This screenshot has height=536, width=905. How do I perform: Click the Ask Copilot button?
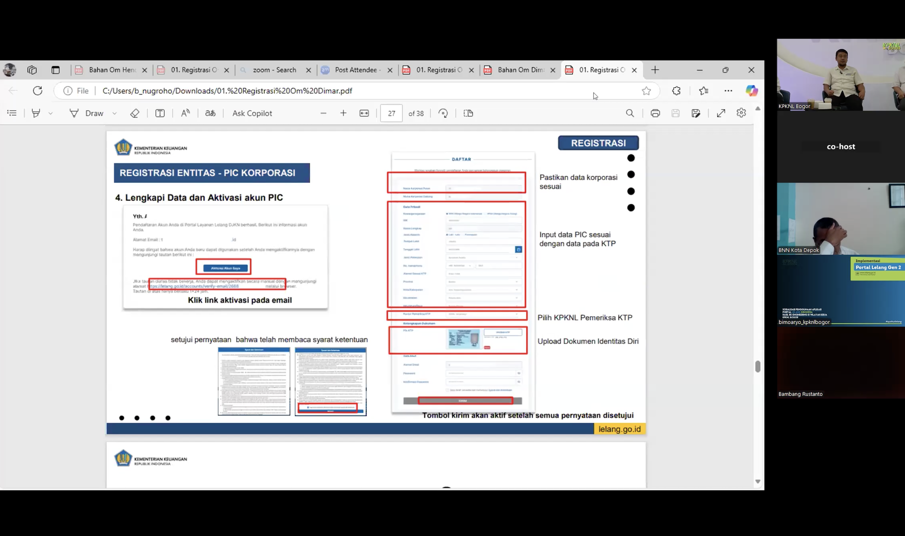point(252,113)
